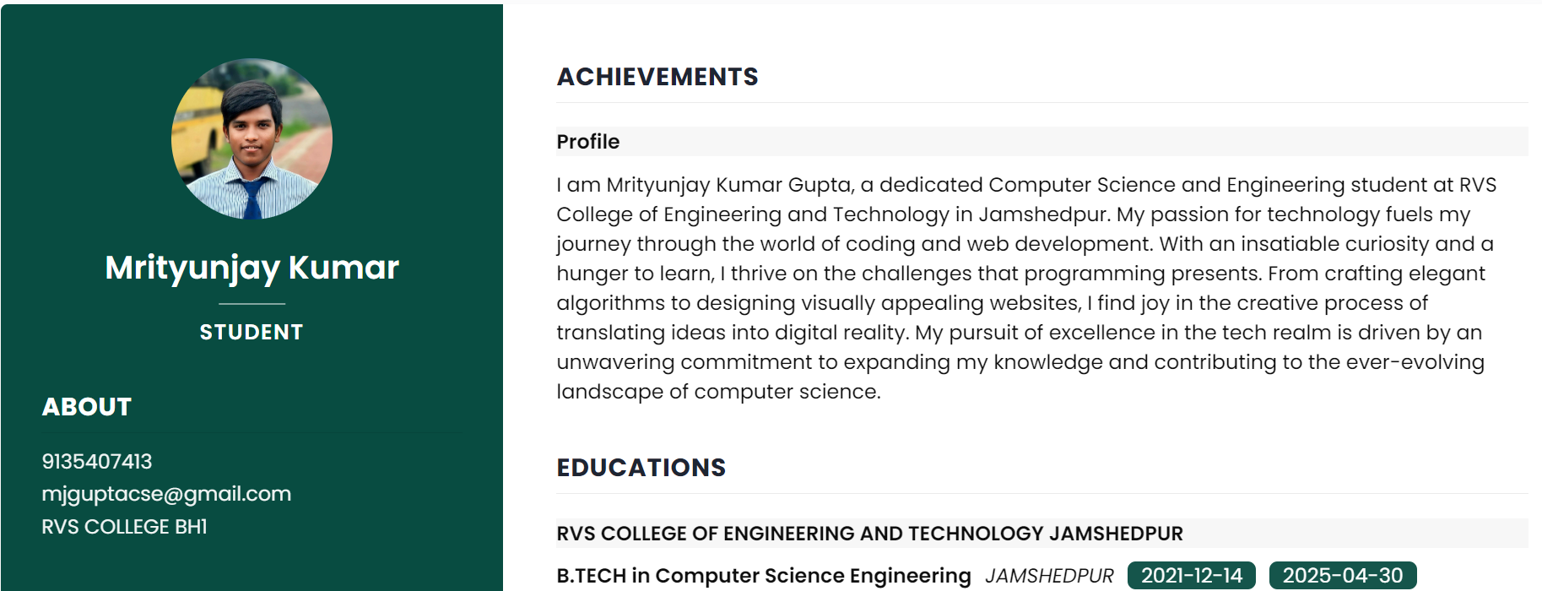Click the short divider line under the name

point(252,303)
